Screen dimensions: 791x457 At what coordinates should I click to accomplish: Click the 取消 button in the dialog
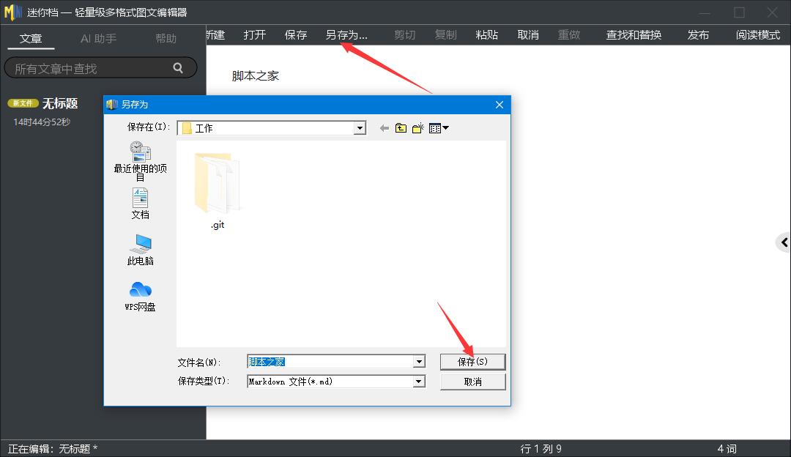[x=472, y=381]
